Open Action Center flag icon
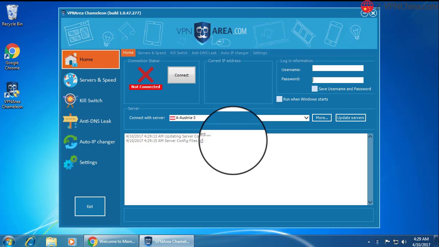 point(388,242)
